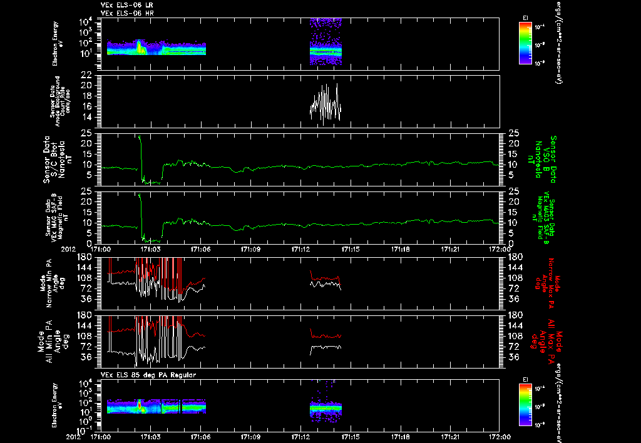Click the green 'VSO B Nanotesla' axis label
Image resolution: width=641 pixels, height=443 pixels.
click(544, 160)
